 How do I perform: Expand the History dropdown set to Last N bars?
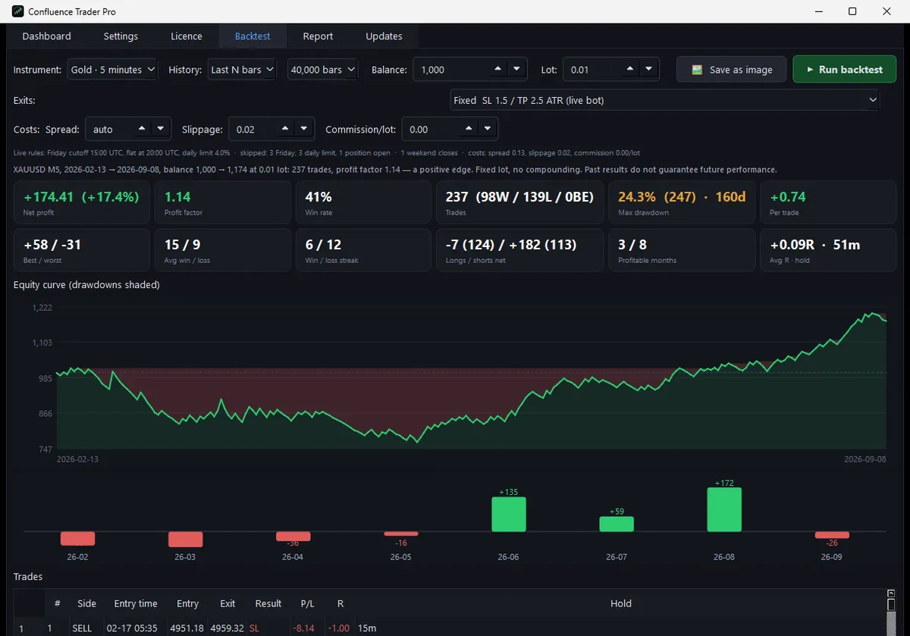[x=243, y=70]
